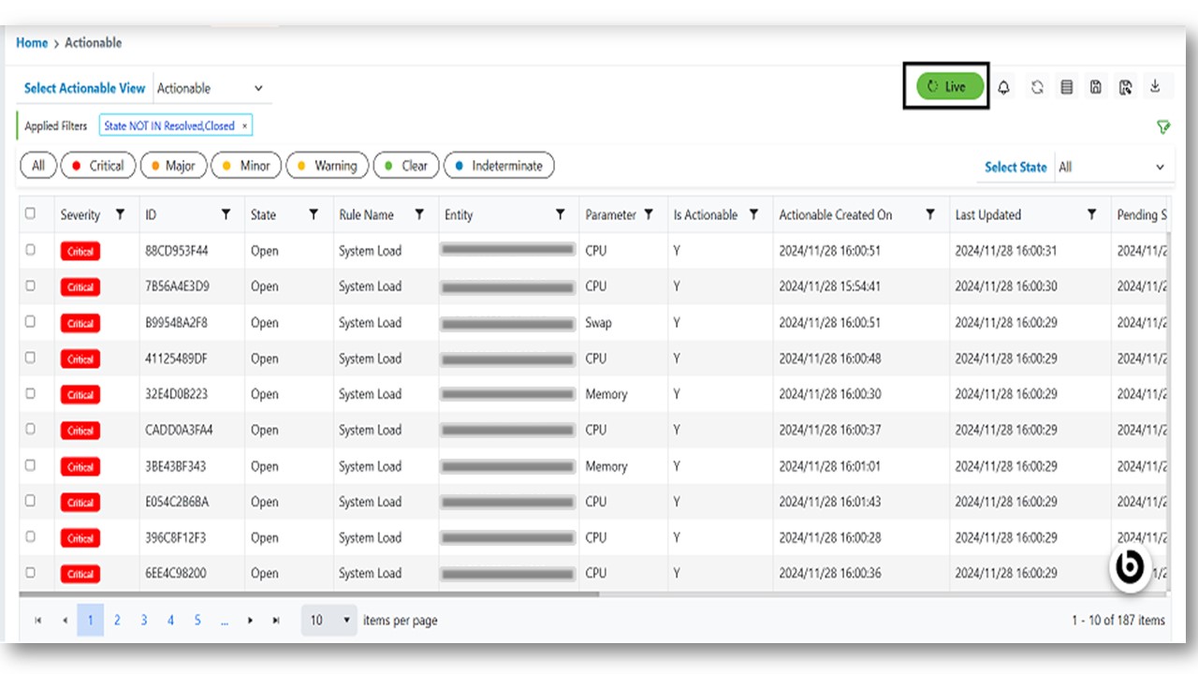Viewport: 1198px width, 674px height.
Task: Click the ID cell 88CD953F44
Action: click(x=177, y=251)
